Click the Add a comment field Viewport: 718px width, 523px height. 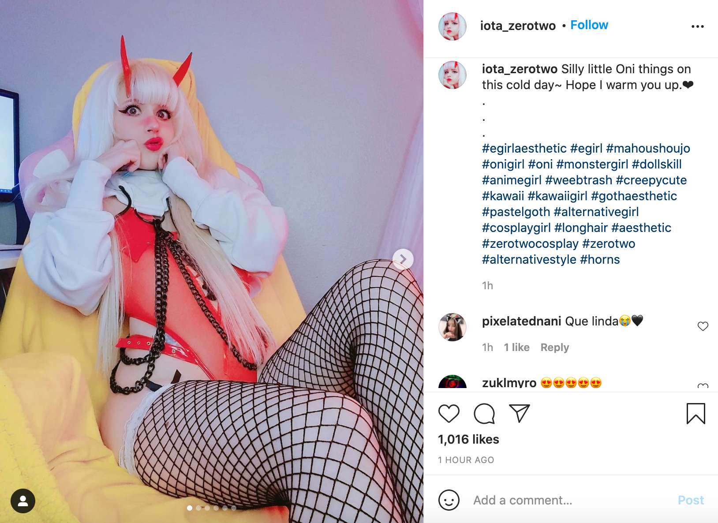[571, 500]
